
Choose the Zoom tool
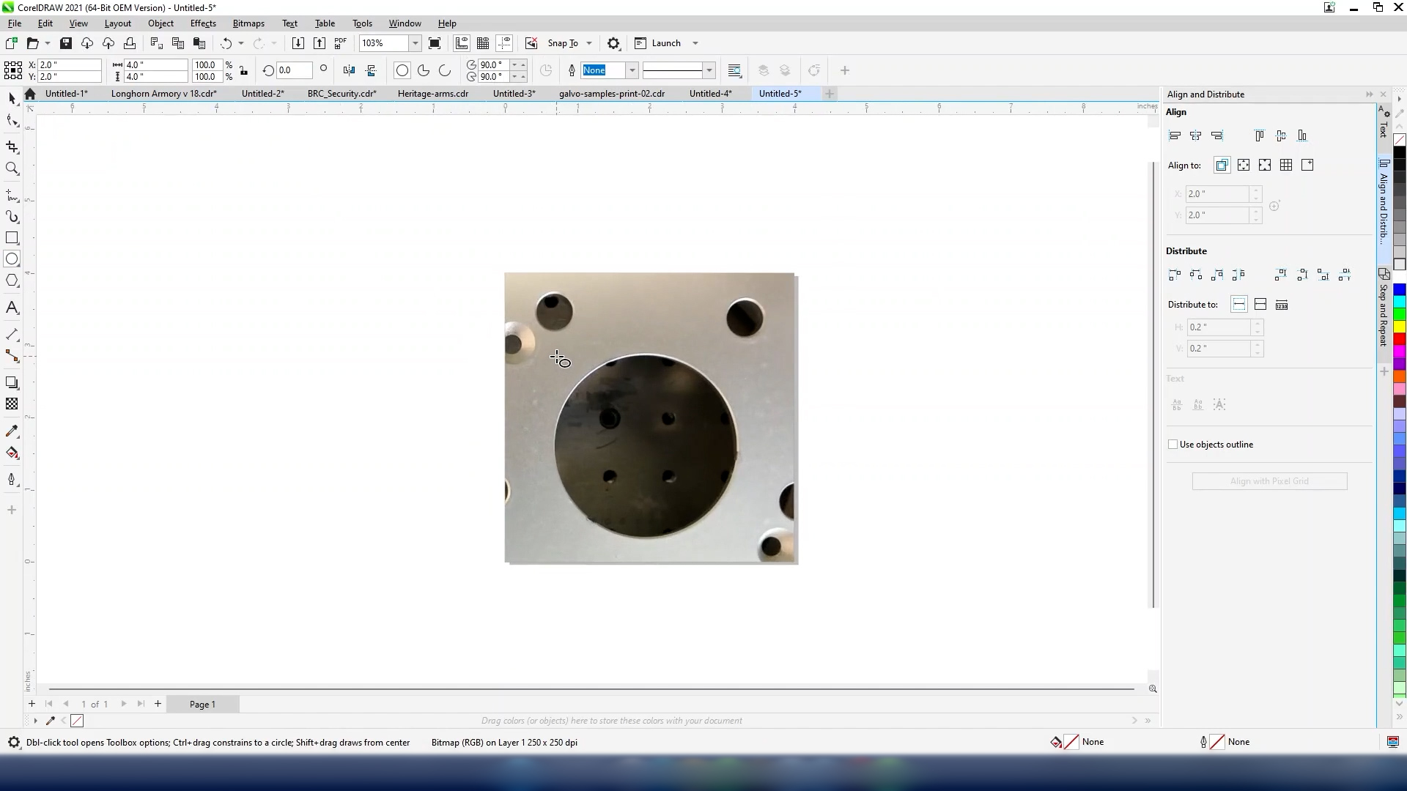coord(12,169)
